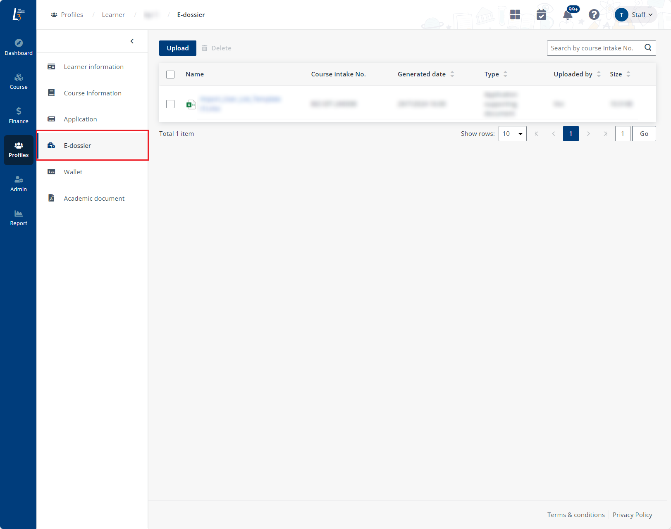Click the Upload button

click(178, 48)
